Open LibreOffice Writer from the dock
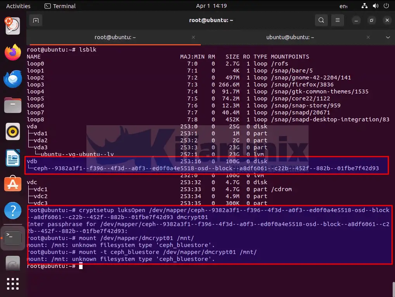395x297 pixels. (13, 158)
